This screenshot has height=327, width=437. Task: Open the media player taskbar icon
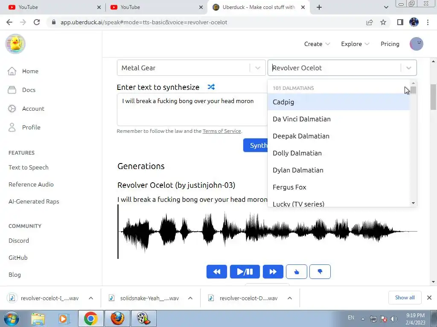tap(64, 318)
